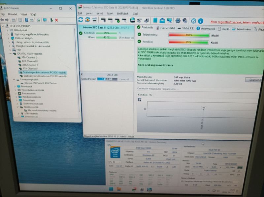Open the Windows Start button
The image size is (264, 197).
[111, 189]
